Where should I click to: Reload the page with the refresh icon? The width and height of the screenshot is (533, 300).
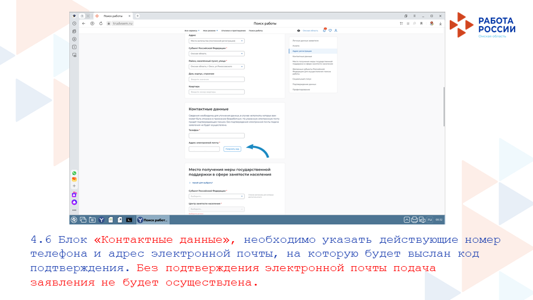[100, 23]
